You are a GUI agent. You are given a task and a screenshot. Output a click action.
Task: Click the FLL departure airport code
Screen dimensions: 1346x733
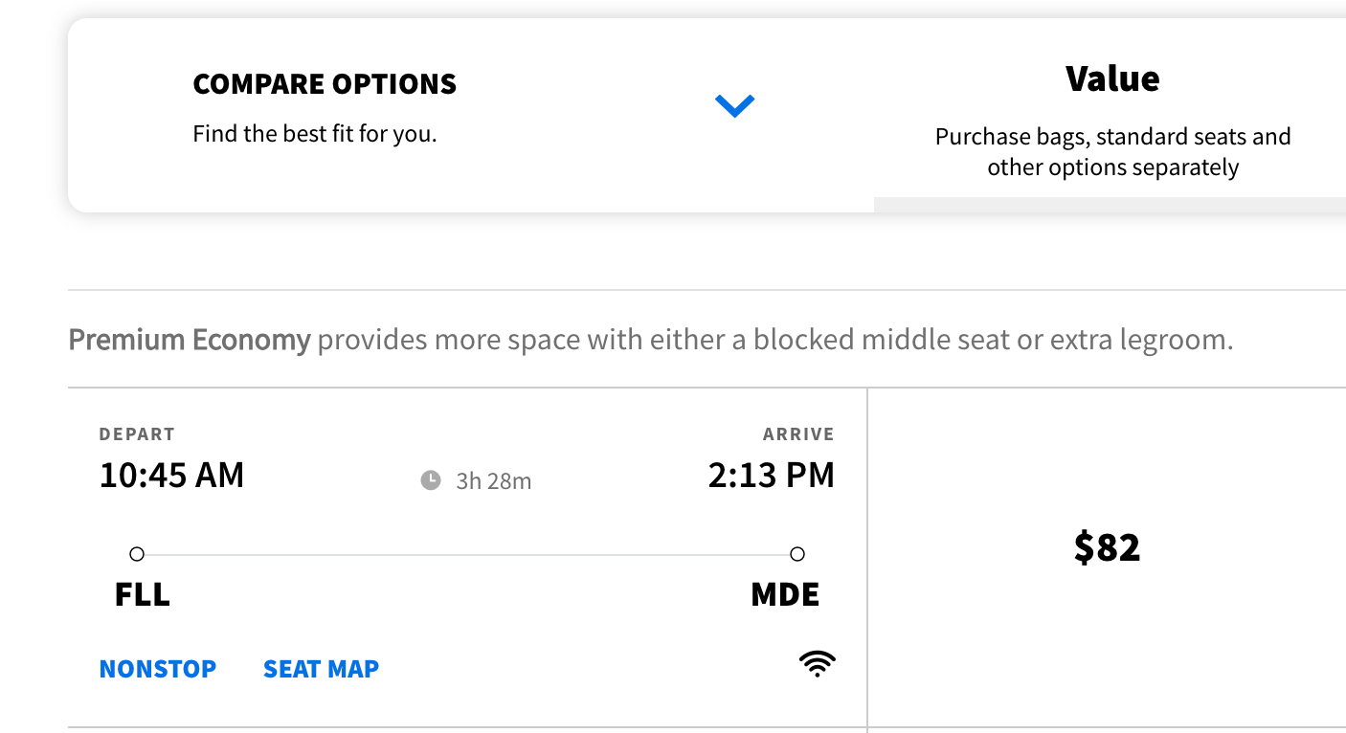pos(141,593)
